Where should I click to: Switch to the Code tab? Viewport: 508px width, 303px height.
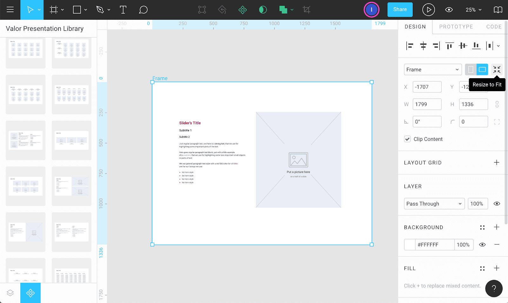tap(494, 27)
